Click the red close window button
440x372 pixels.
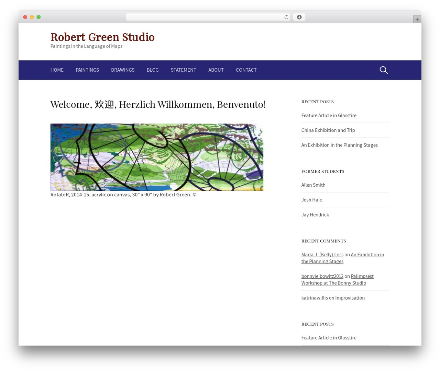click(25, 17)
